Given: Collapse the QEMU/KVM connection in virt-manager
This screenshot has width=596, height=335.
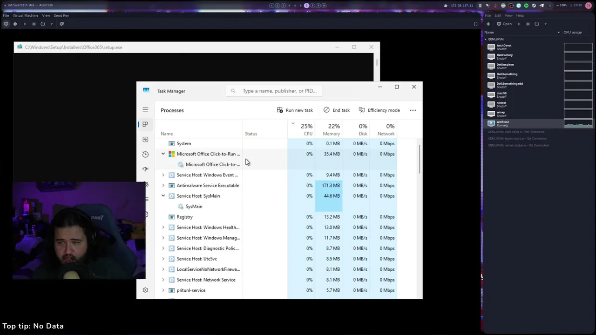Looking at the screenshot, I should pyautogui.click(x=486, y=39).
